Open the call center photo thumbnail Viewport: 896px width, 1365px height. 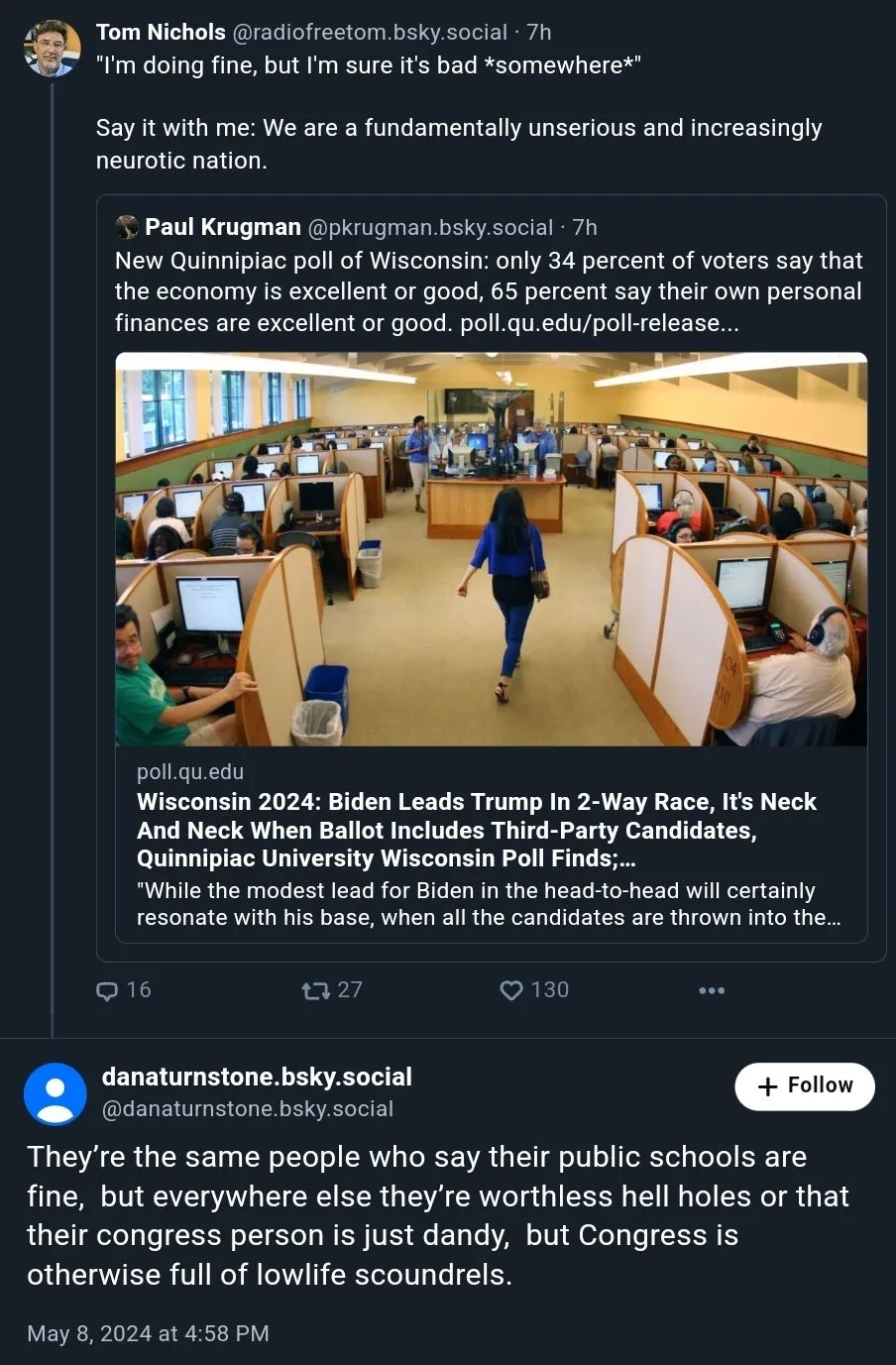tap(492, 548)
